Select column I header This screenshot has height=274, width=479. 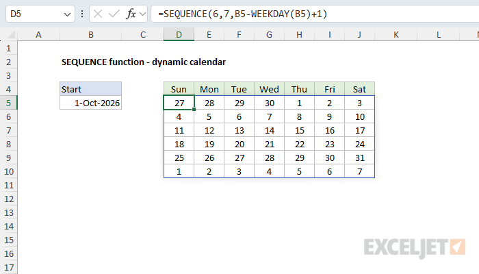click(x=330, y=34)
